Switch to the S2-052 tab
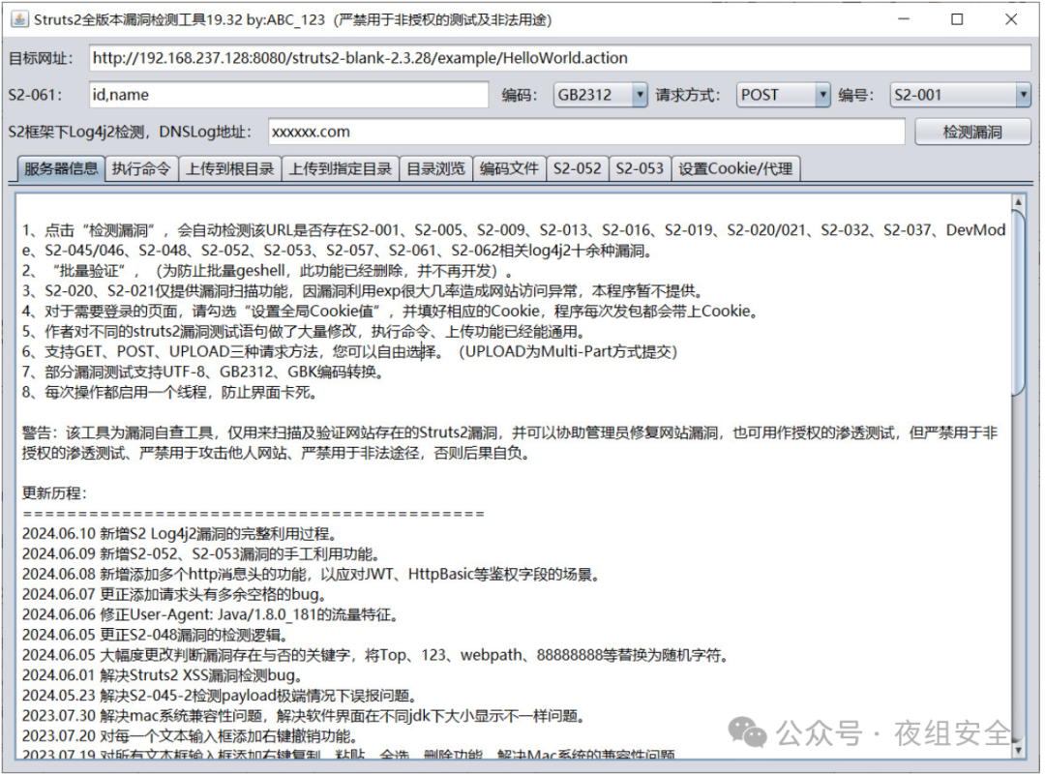This screenshot has height=775, width=1045. (577, 168)
